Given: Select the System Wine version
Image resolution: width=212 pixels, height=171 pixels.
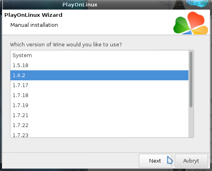Looking at the screenshot, I should [99, 56].
